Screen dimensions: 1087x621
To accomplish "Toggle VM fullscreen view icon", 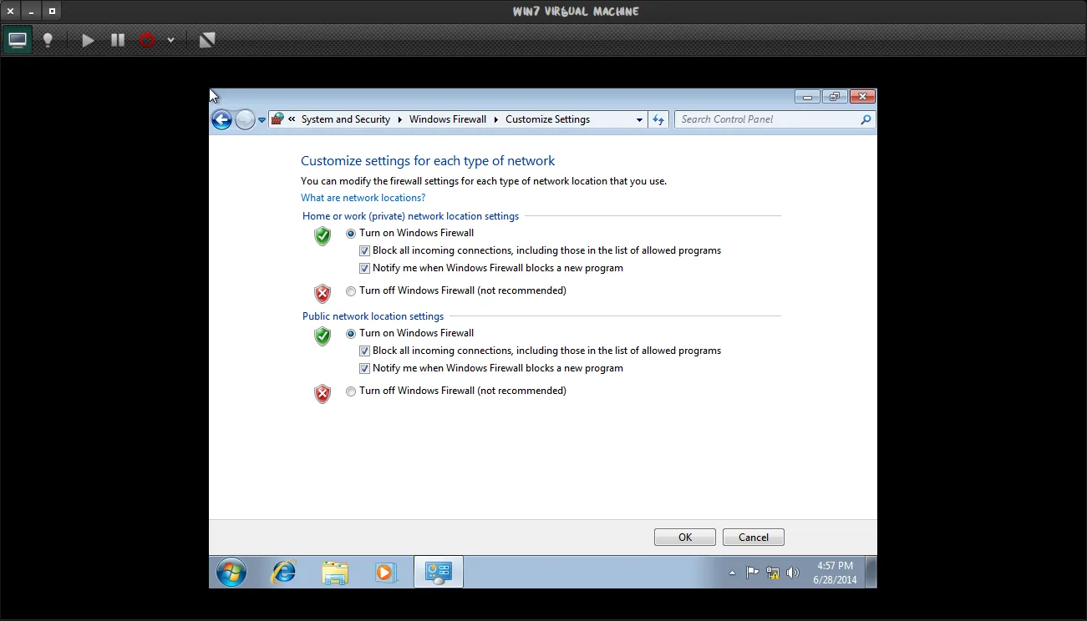I will [207, 40].
